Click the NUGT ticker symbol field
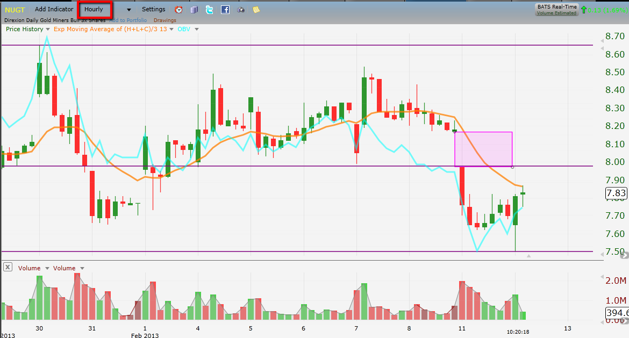Screen dimensions: 629x338 (15, 10)
